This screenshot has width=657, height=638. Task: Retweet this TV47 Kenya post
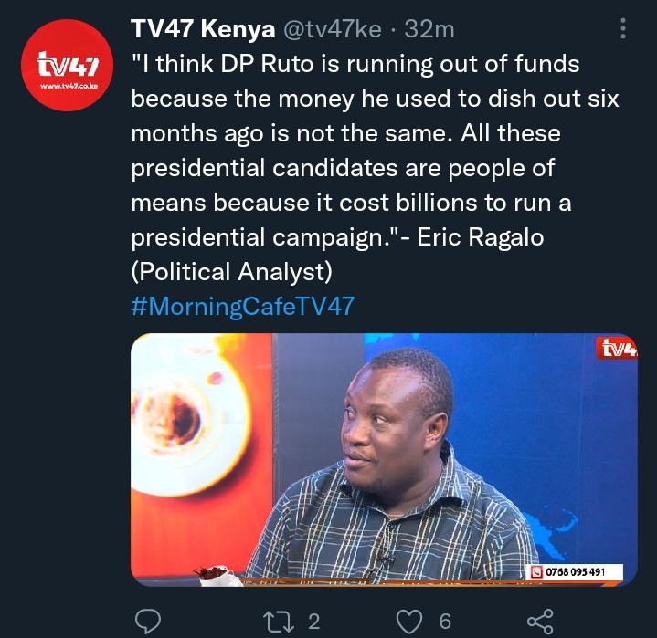coord(278,622)
